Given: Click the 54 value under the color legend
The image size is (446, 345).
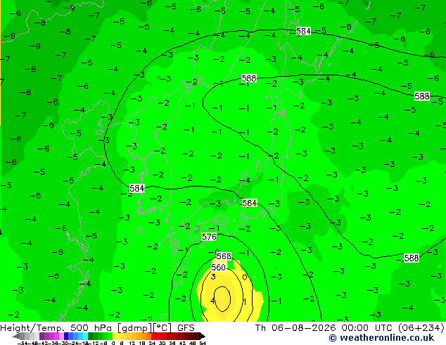Looking at the screenshot, I should [x=203, y=343].
